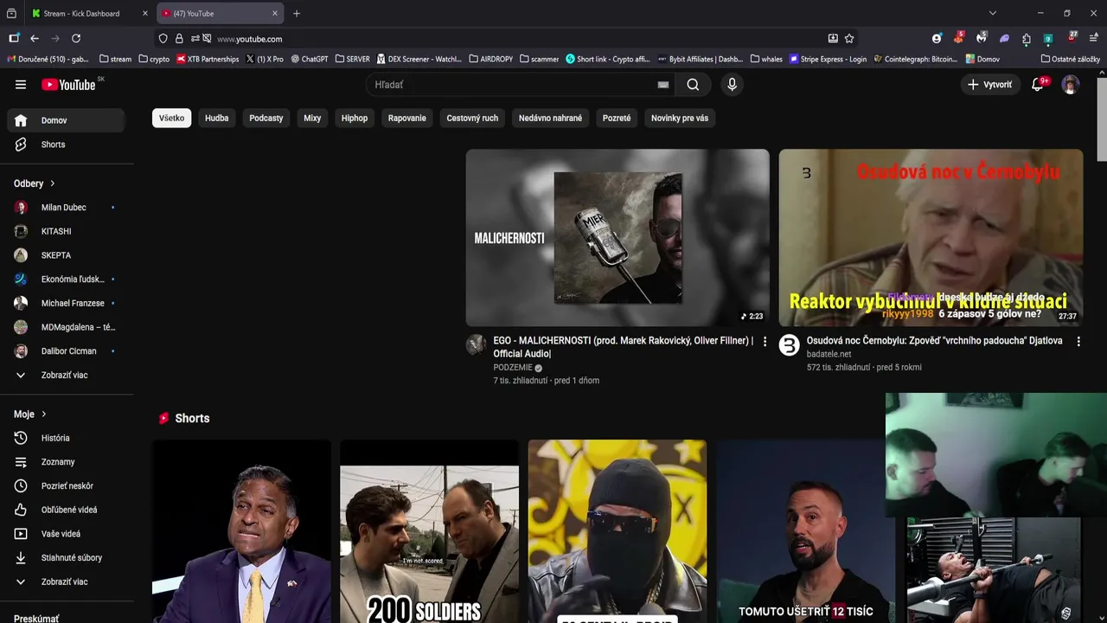Reload the page with the refresh icon

point(76,38)
